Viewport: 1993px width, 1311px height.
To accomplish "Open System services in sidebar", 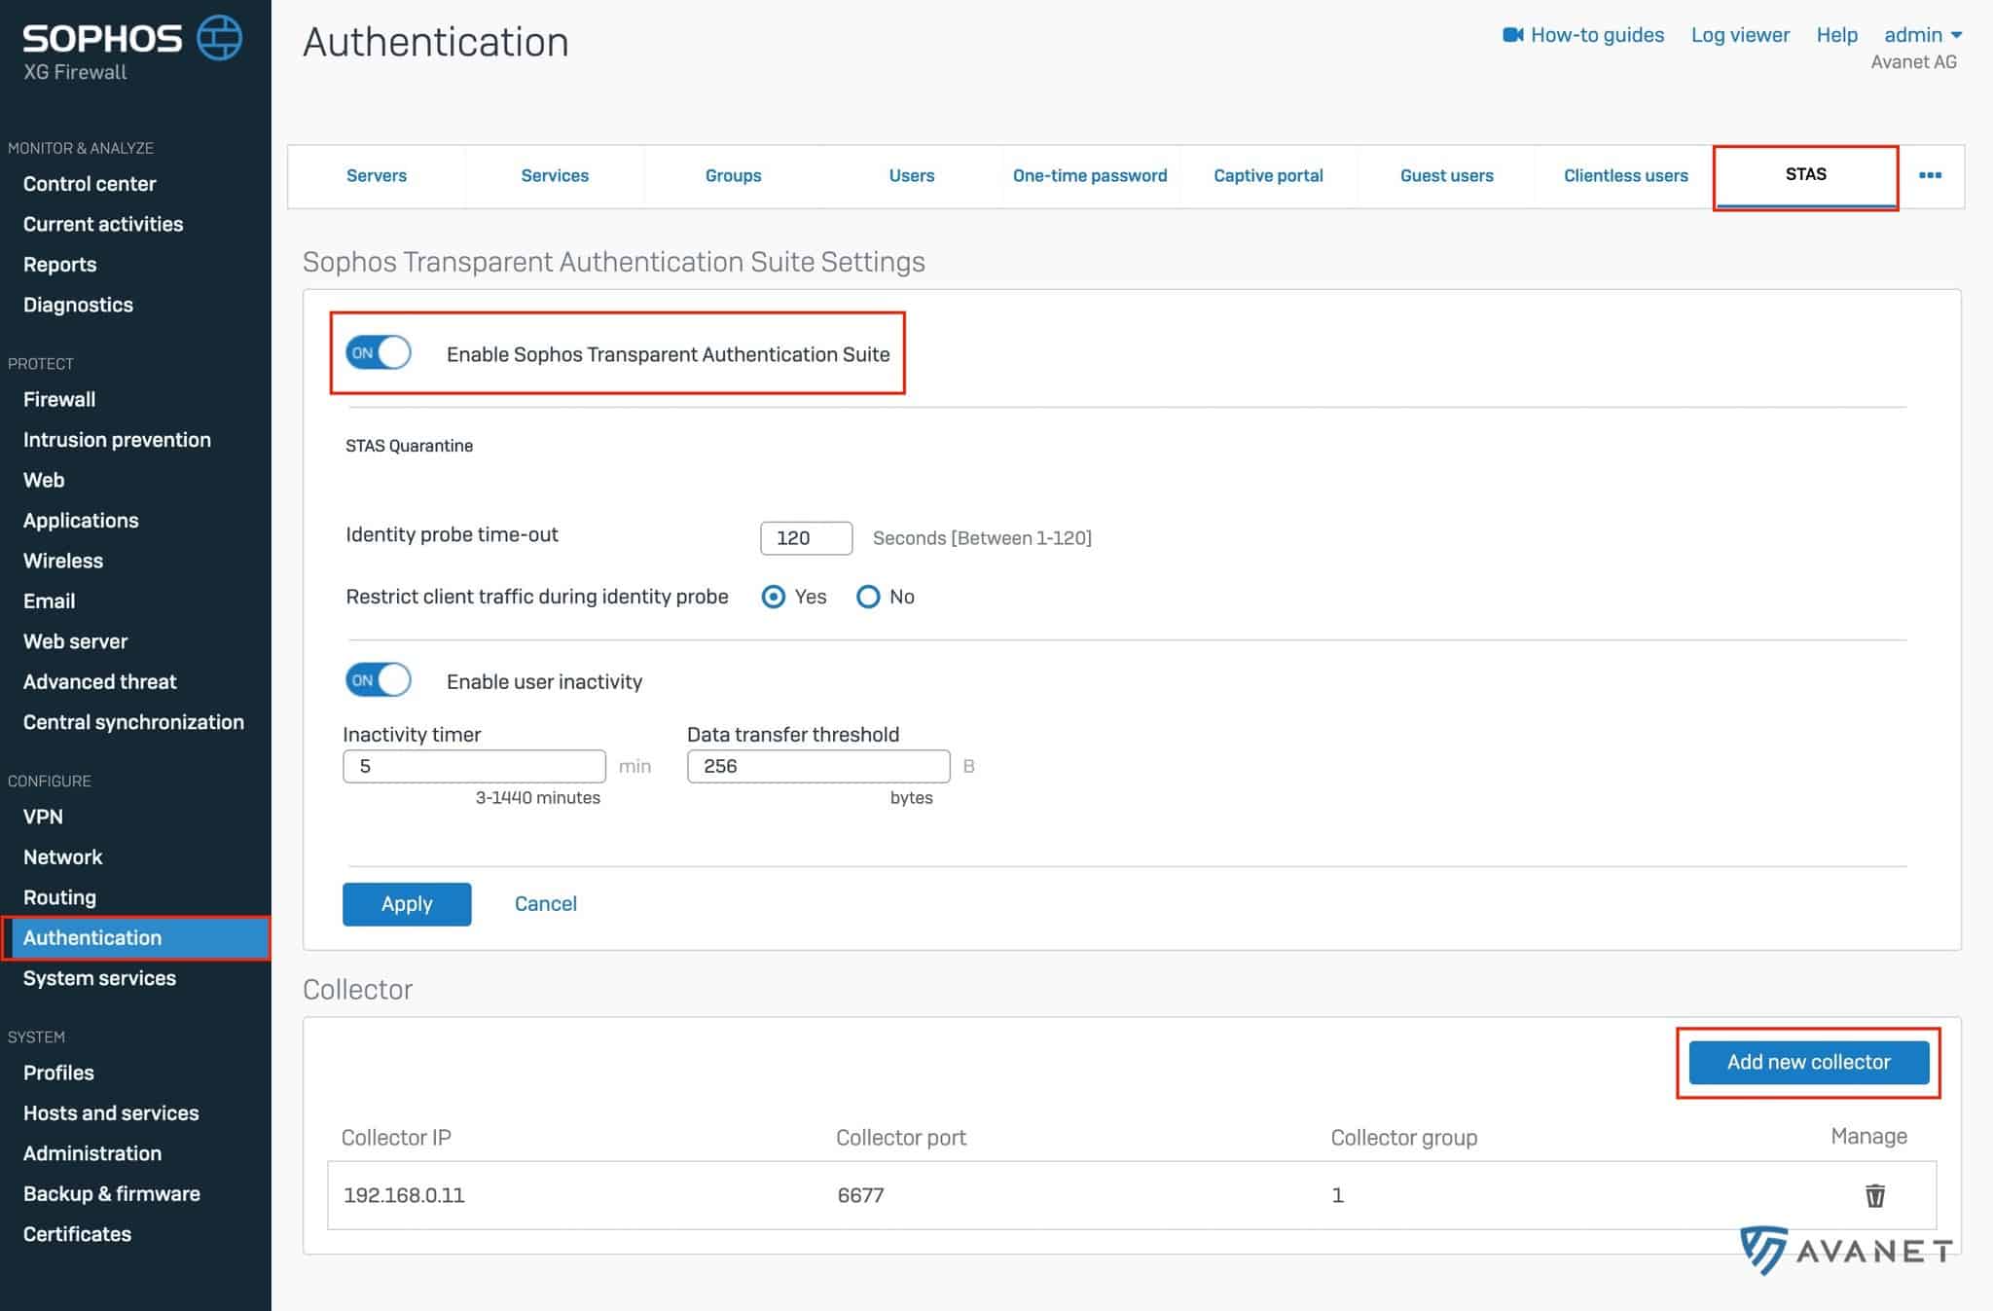I will click(x=99, y=978).
